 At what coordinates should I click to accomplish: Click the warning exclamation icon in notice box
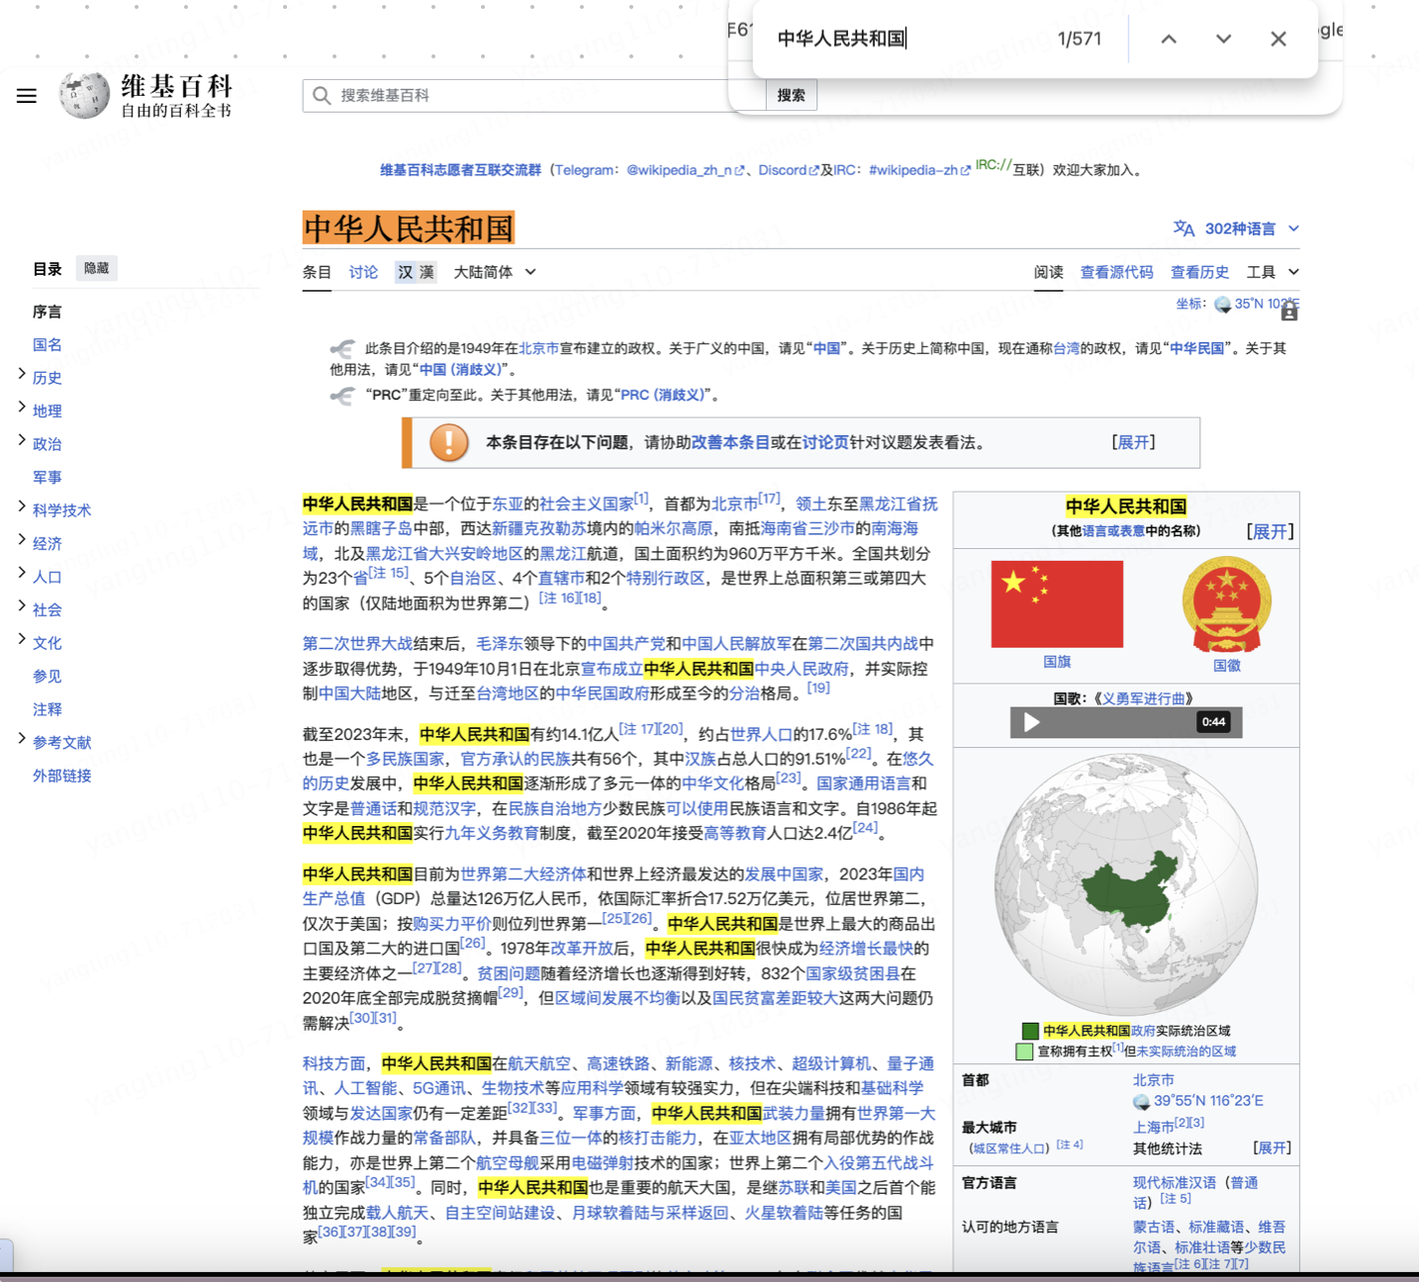coord(447,442)
